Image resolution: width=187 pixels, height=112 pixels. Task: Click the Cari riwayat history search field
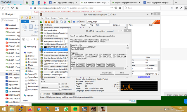coord(9,20)
